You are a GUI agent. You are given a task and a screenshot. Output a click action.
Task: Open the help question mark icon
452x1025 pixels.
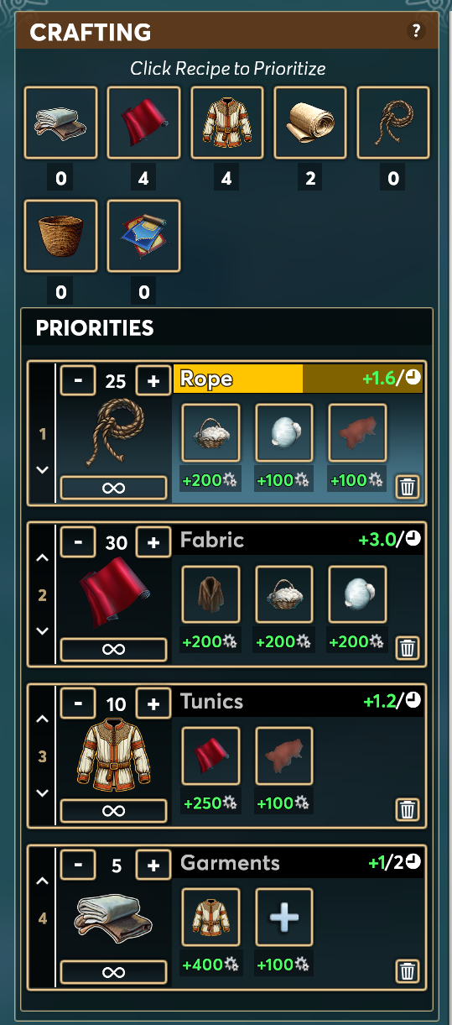pyautogui.click(x=416, y=32)
